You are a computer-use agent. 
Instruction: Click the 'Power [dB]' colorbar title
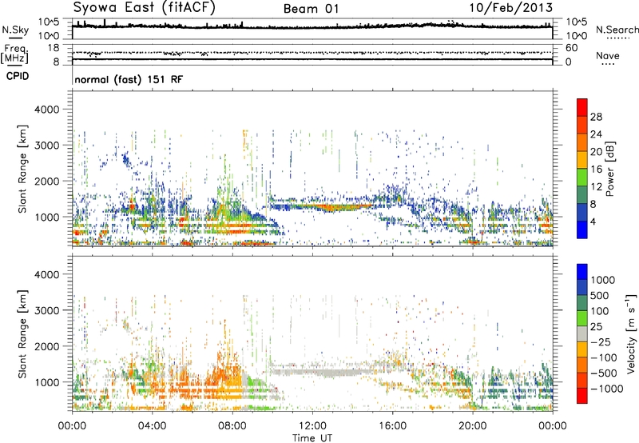pyautogui.click(x=610, y=169)
